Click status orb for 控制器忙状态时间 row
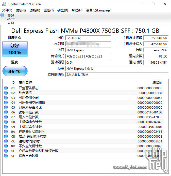This screenshot has width=171, height=176. click(x=6, y=131)
